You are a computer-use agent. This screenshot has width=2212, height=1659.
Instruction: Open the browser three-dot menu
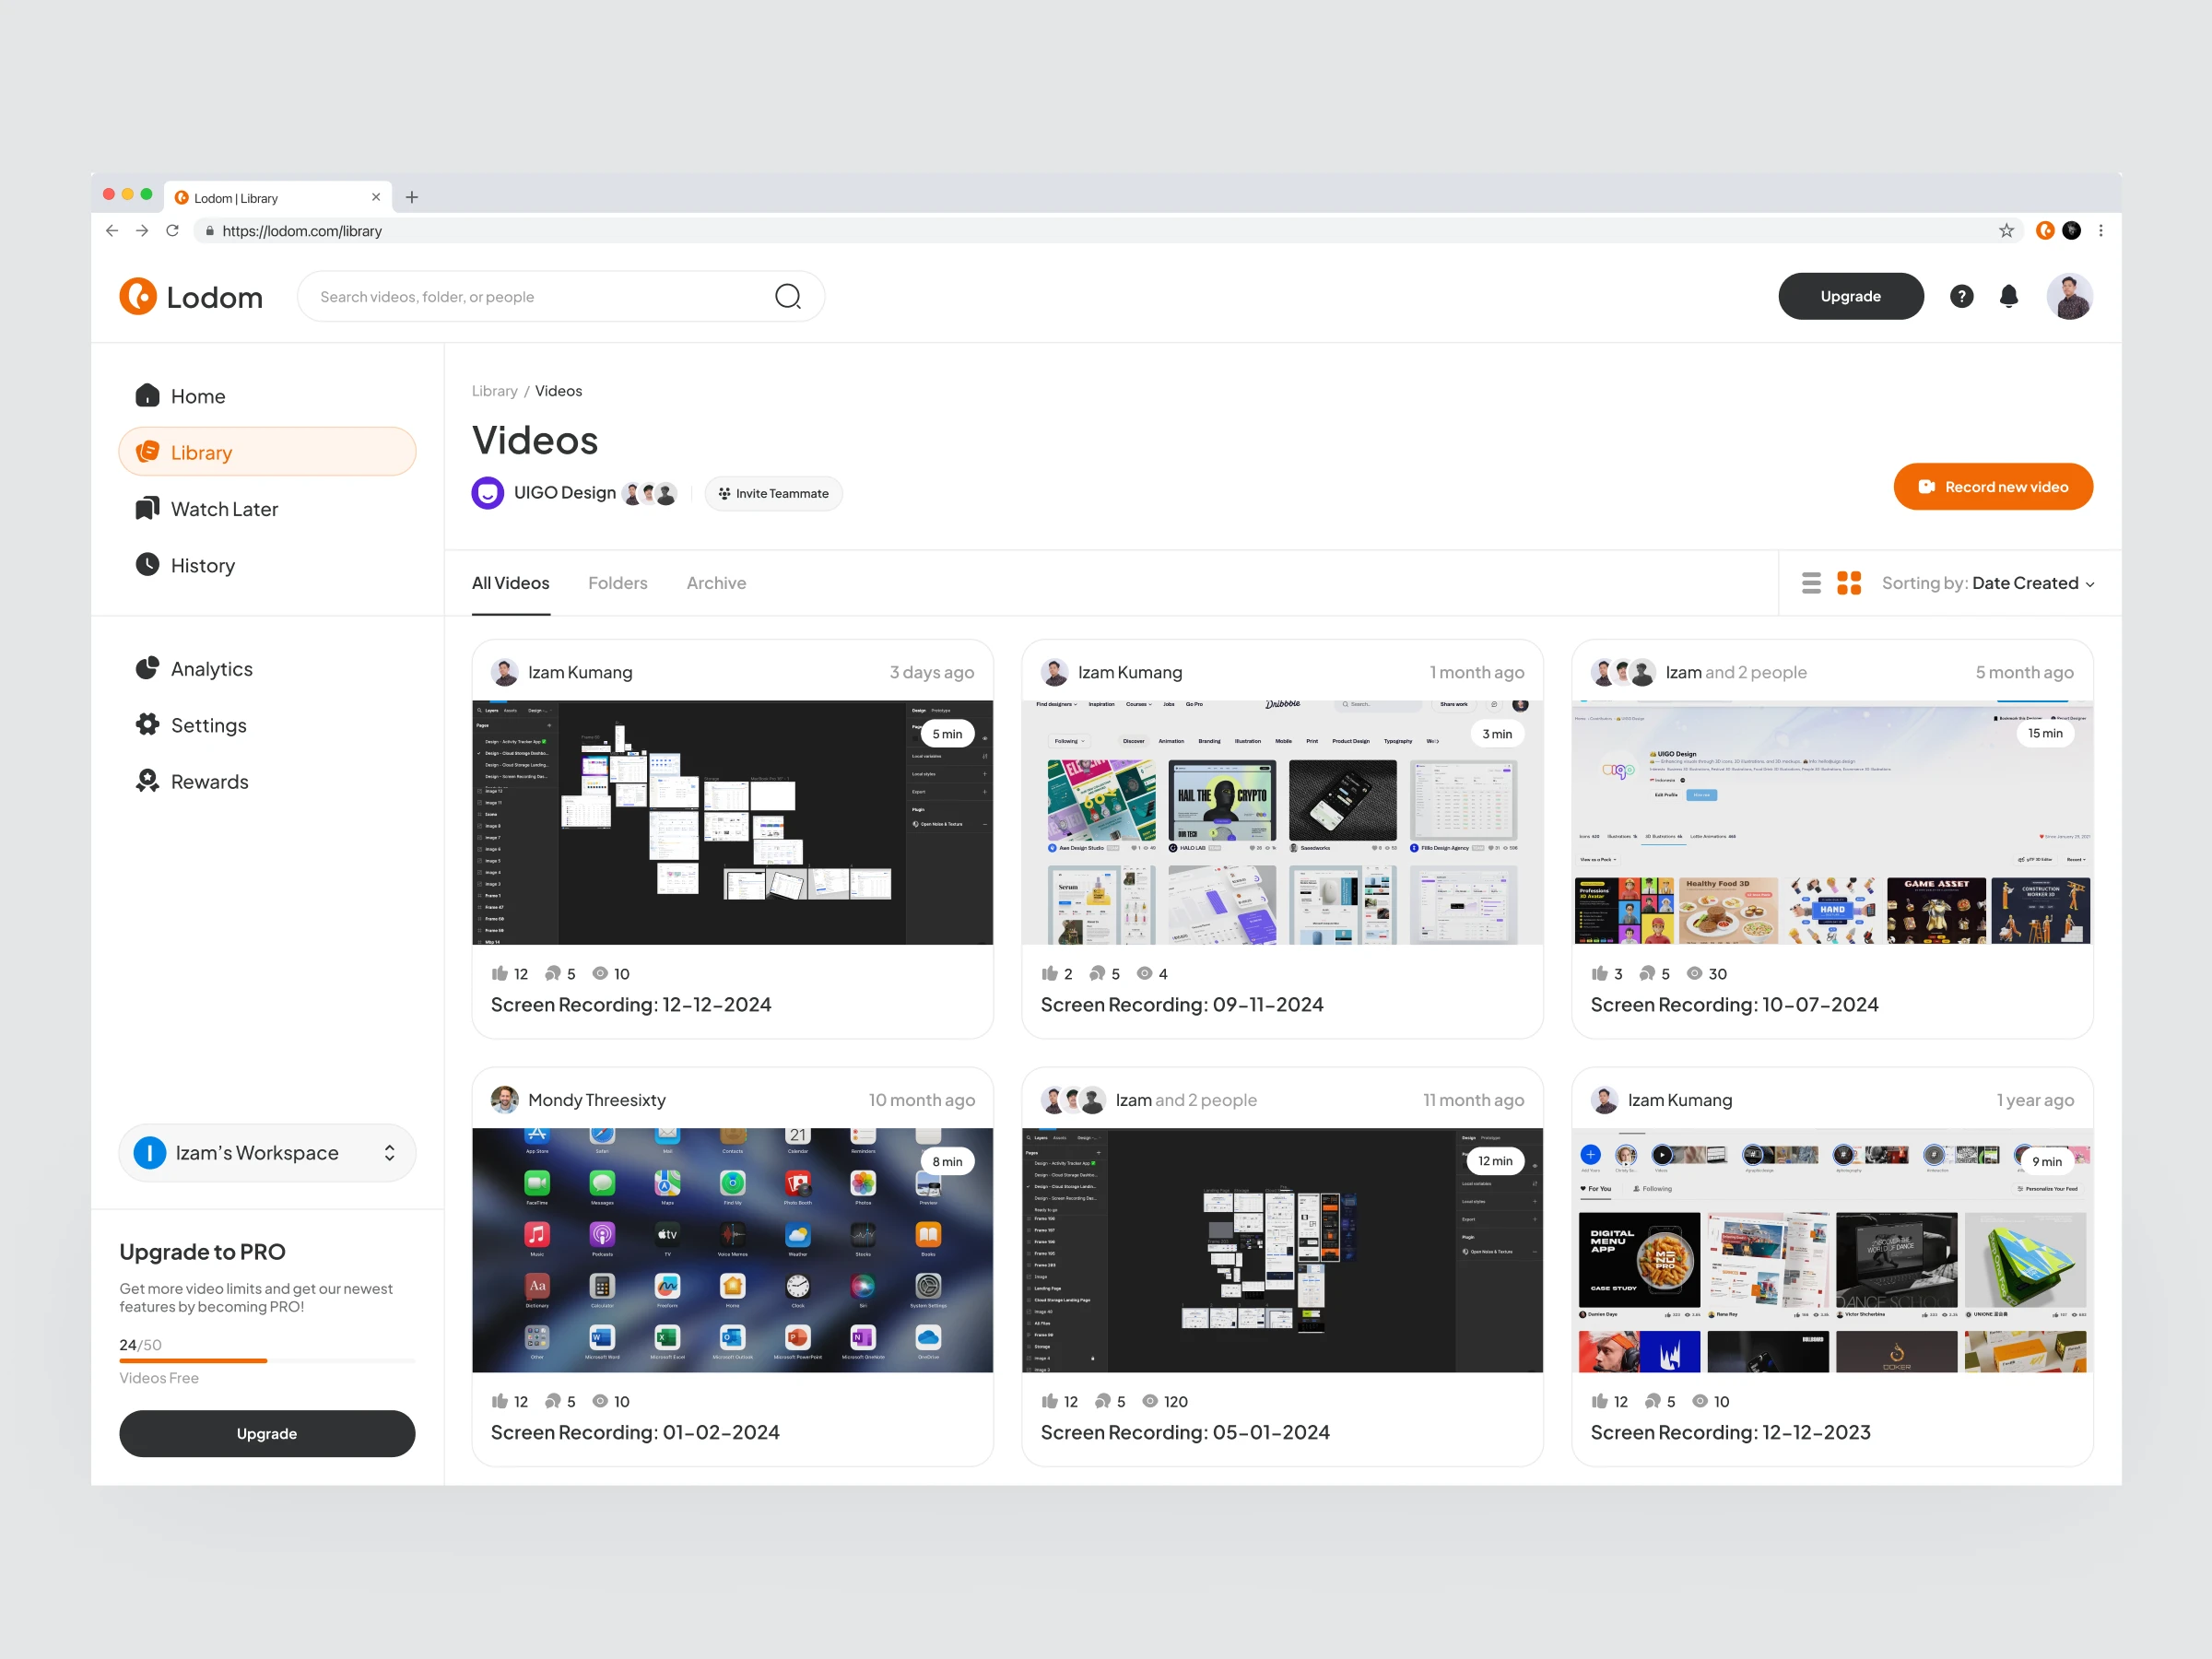pos(2101,231)
